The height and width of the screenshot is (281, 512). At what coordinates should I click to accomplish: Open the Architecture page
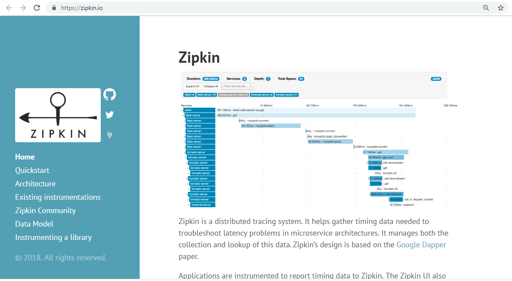coord(35,184)
